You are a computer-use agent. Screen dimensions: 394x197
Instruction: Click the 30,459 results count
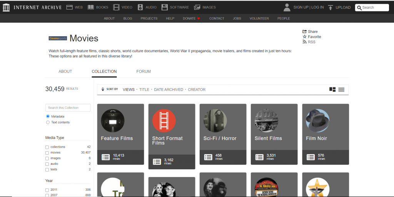[55, 89]
